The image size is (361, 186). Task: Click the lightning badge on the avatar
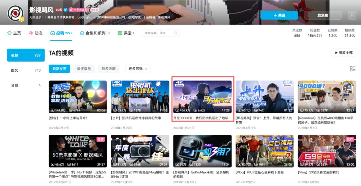pos(22,19)
